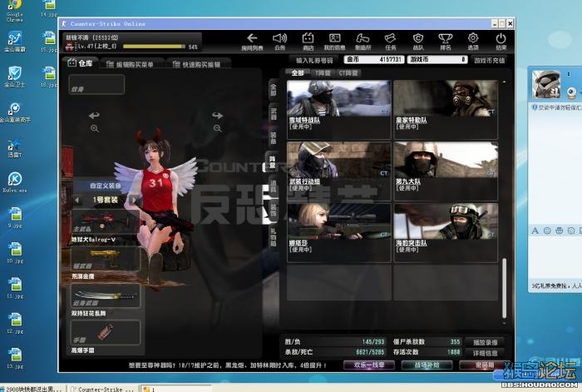This screenshot has width=582, height=392.
Task: Click the 战场补给 supply button
Action: pos(427,365)
